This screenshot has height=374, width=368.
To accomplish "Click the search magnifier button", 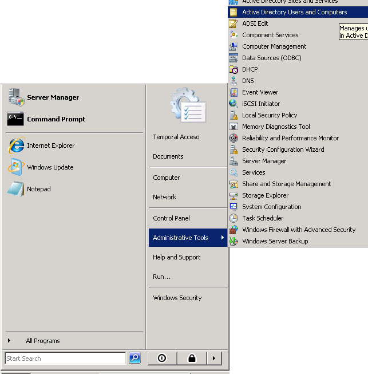I will [134, 358].
